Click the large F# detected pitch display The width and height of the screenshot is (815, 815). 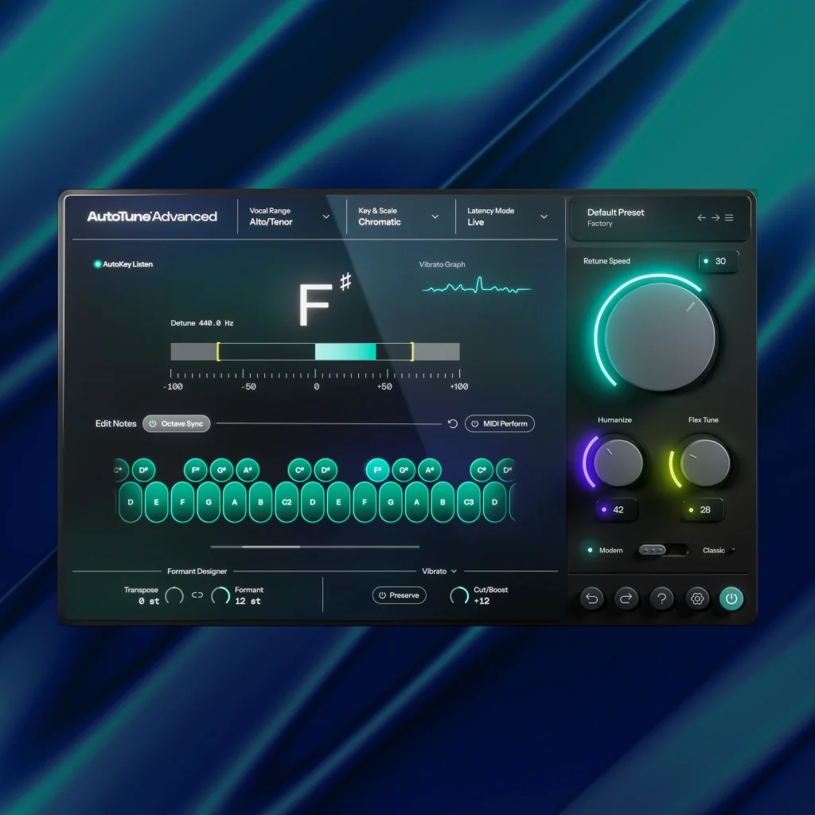click(324, 300)
